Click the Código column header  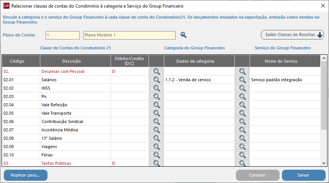click(x=21, y=61)
